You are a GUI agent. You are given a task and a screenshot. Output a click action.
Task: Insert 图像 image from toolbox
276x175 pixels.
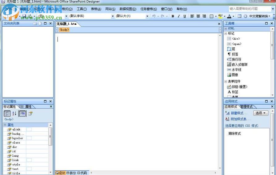coord(233,75)
